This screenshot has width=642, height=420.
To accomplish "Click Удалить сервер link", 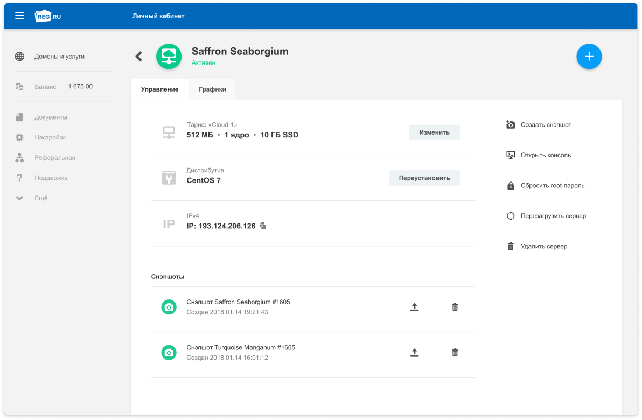I will 544,246.
